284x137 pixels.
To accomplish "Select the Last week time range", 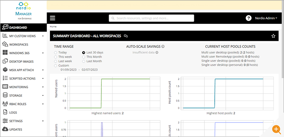I will 55,61.
